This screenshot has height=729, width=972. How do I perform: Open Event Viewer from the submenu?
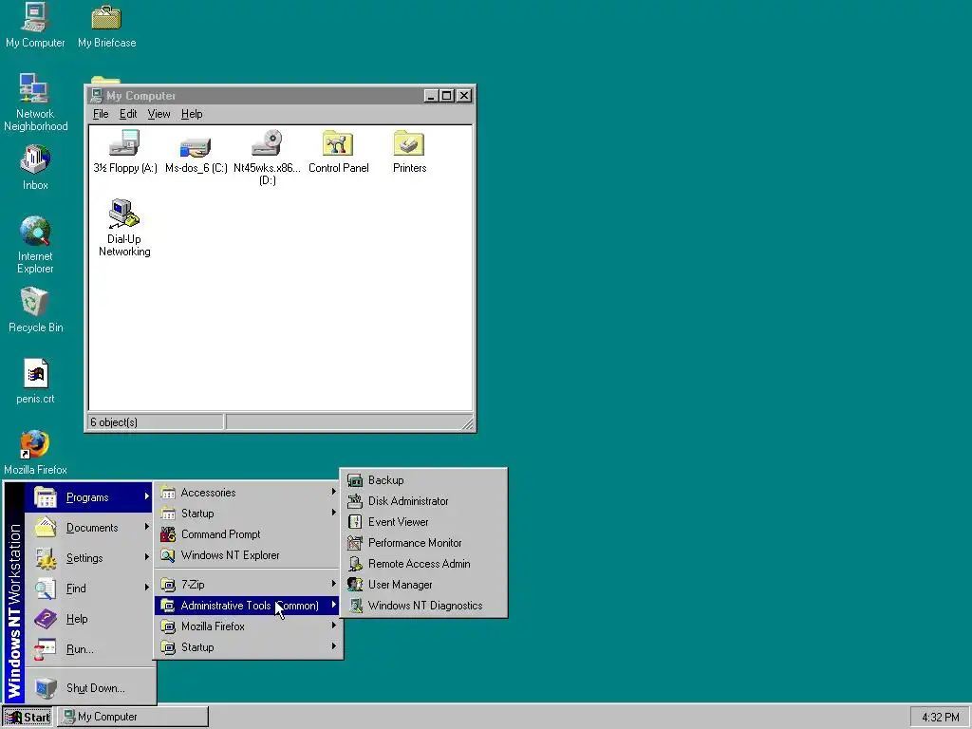pyautogui.click(x=424, y=522)
